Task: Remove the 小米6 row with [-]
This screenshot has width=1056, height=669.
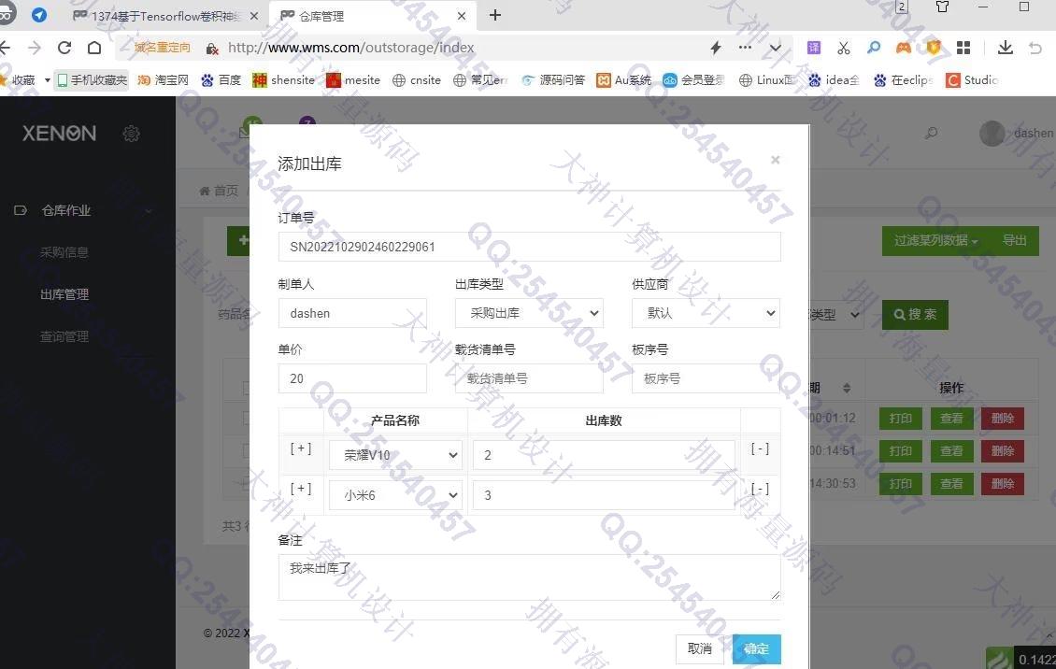Action: coord(760,490)
